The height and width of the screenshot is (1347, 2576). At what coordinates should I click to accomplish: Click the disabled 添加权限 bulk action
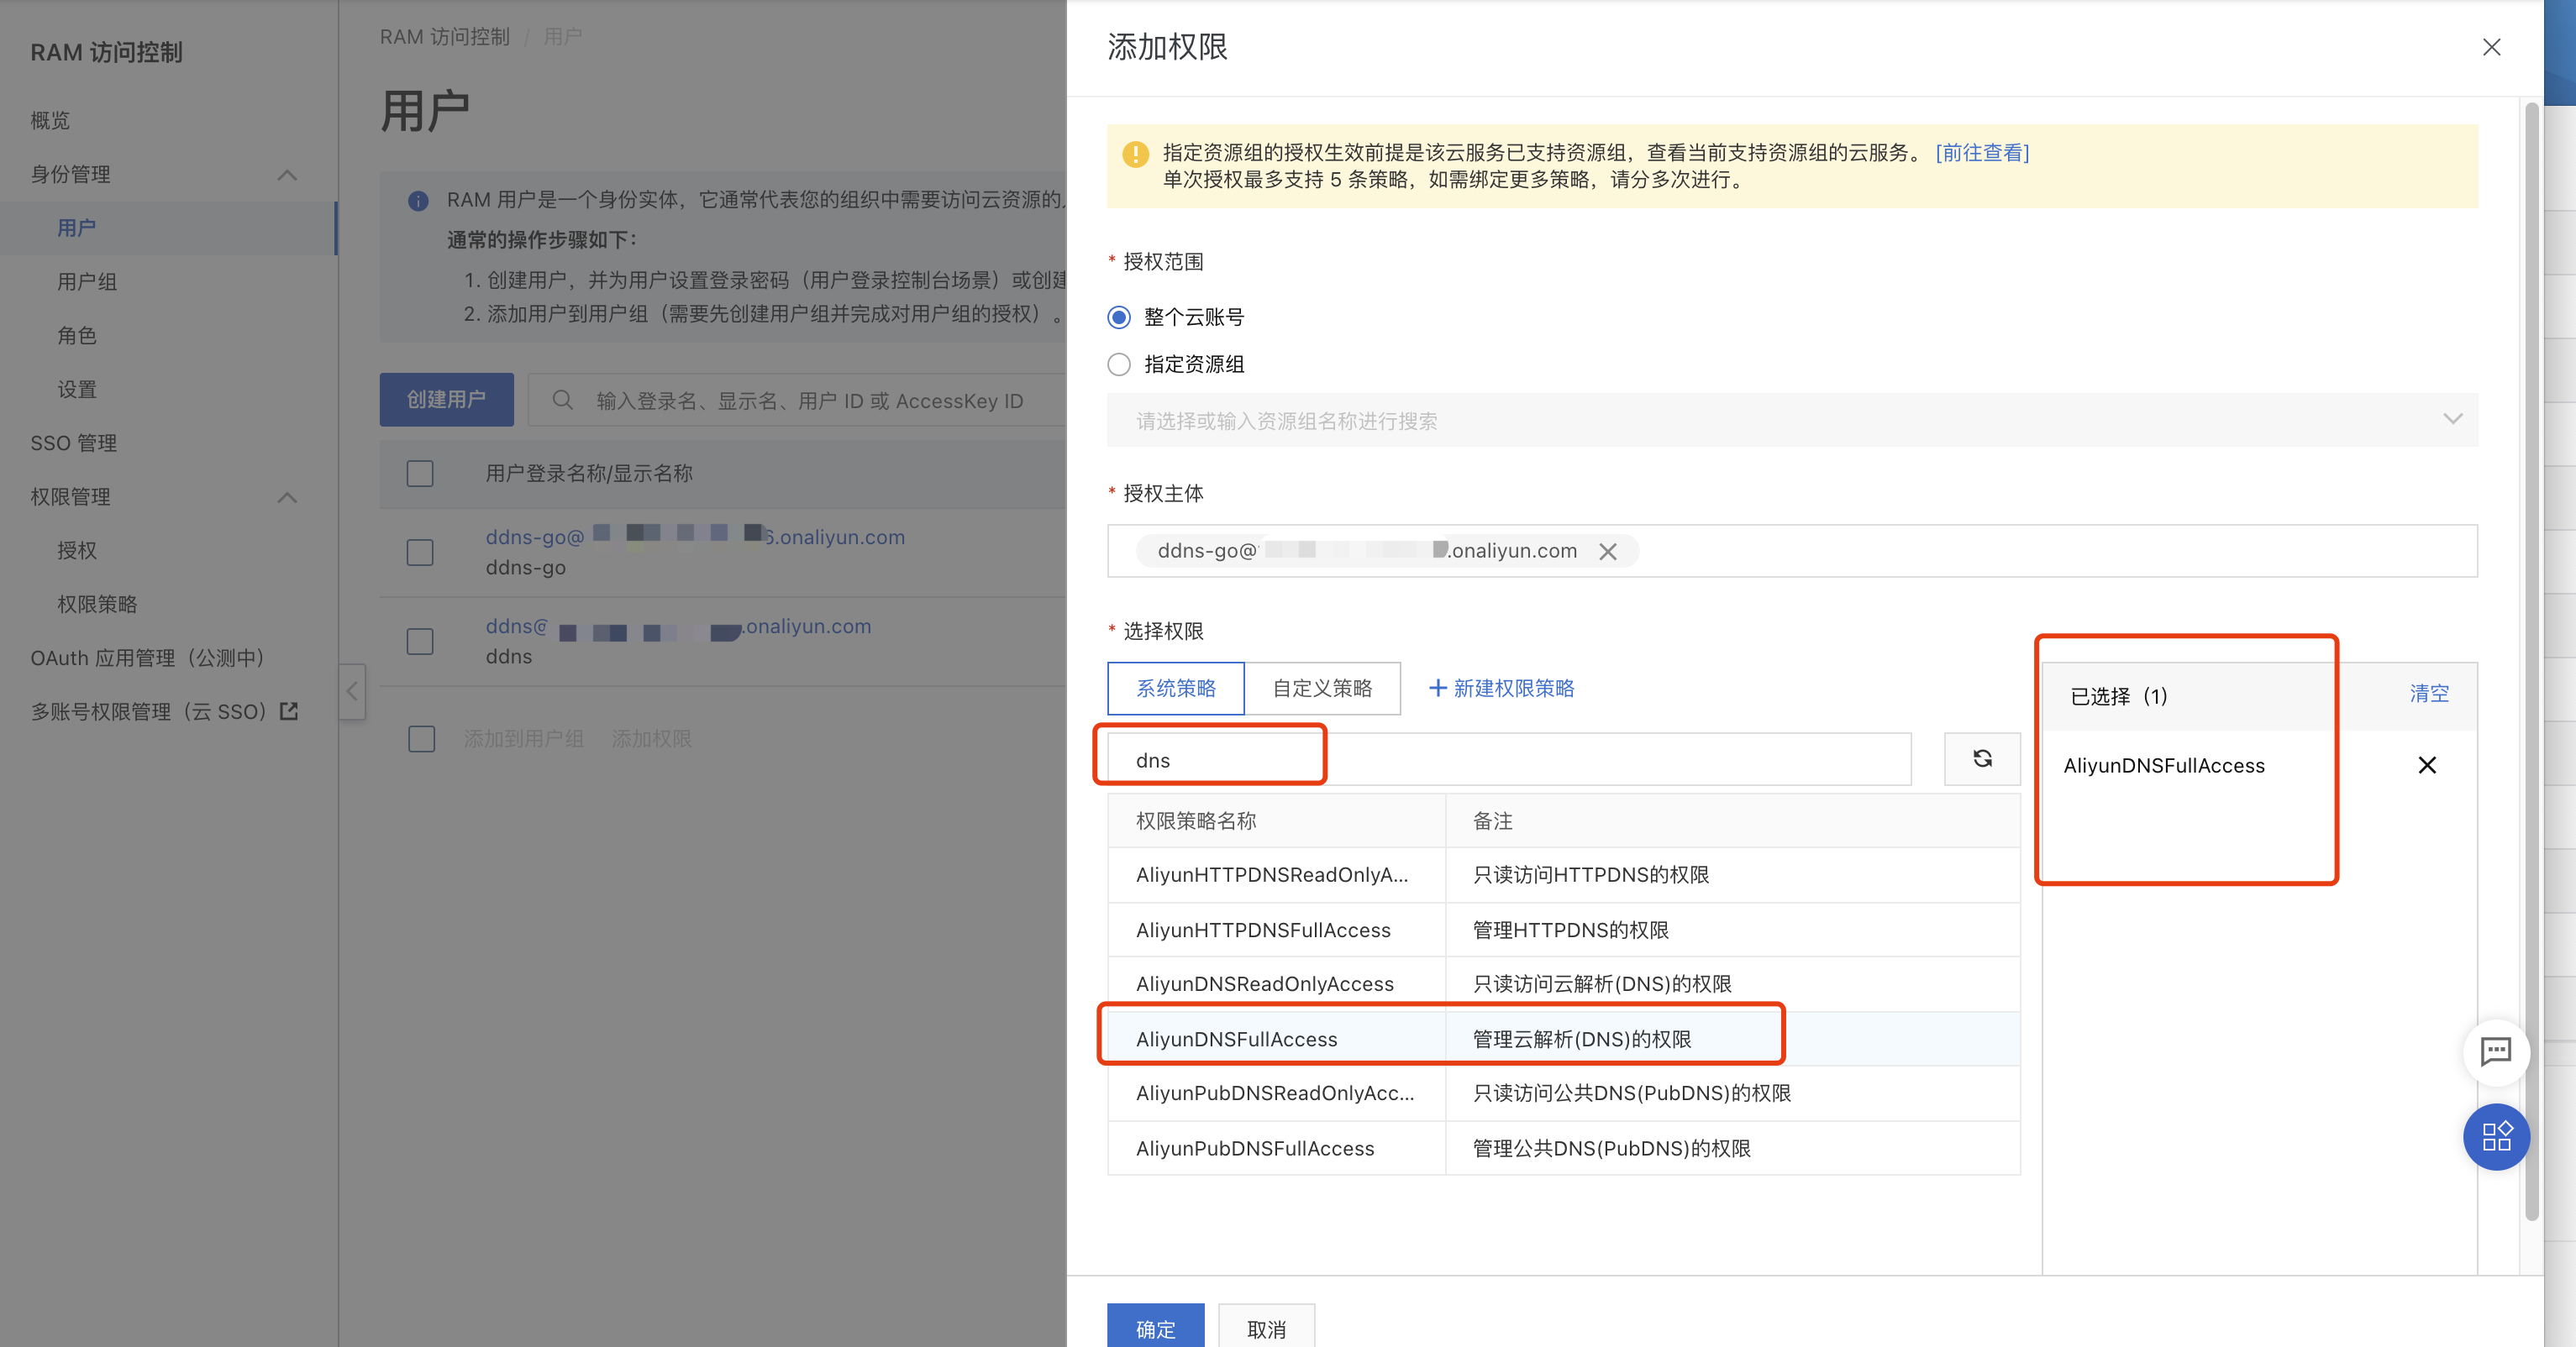tap(652, 740)
